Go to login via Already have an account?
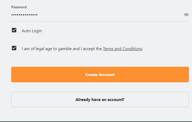This screenshot has width=192, height=122. pos(100,99)
